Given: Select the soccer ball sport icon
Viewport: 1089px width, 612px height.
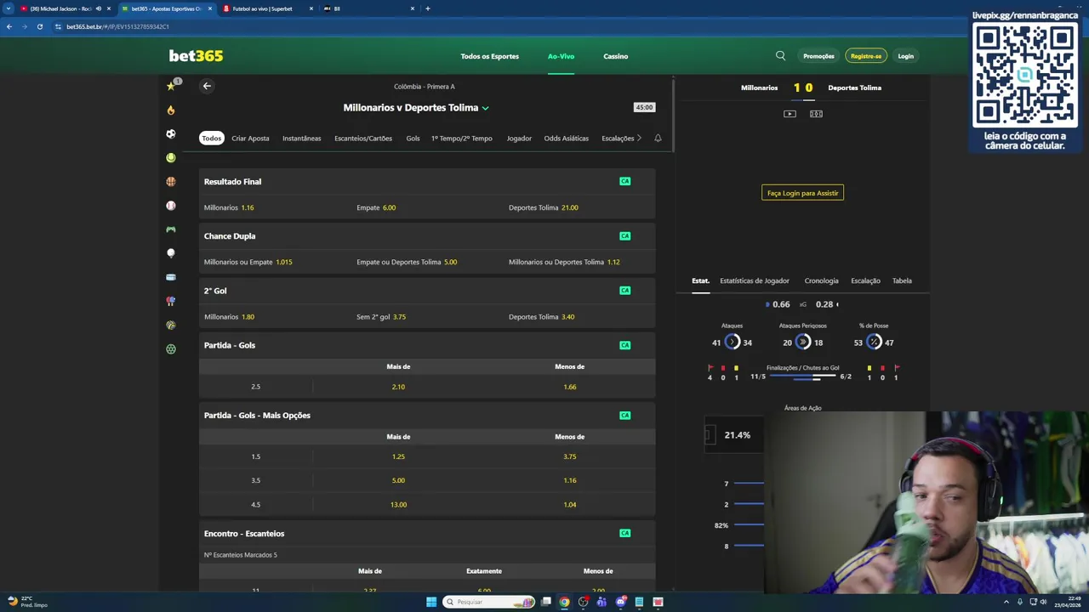Looking at the screenshot, I should (171, 133).
